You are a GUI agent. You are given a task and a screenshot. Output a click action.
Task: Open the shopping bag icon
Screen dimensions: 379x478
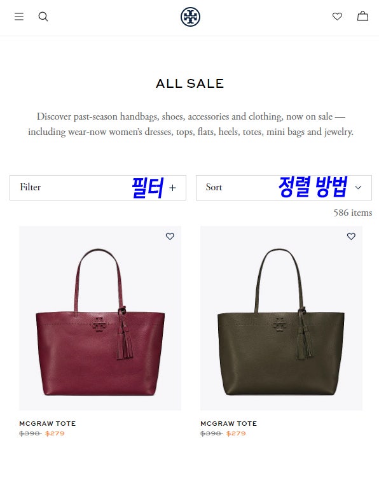click(x=362, y=16)
